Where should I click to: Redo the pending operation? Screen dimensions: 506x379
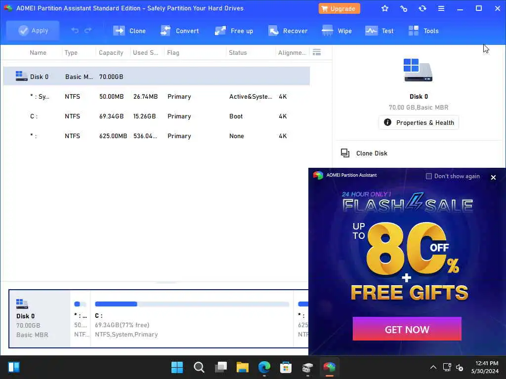click(x=88, y=31)
